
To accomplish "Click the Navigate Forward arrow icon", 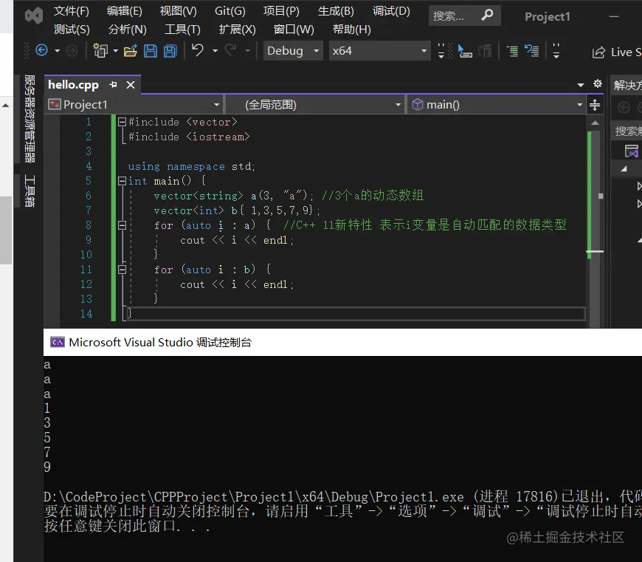I will coord(72,50).
